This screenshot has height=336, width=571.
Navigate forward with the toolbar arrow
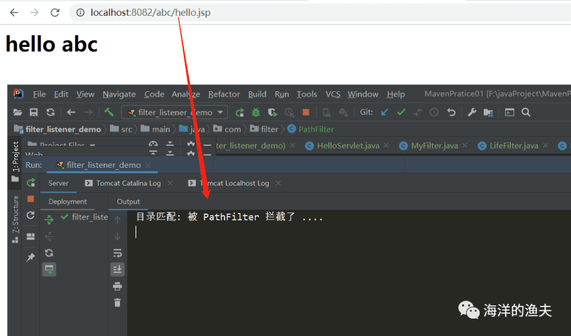88,112
